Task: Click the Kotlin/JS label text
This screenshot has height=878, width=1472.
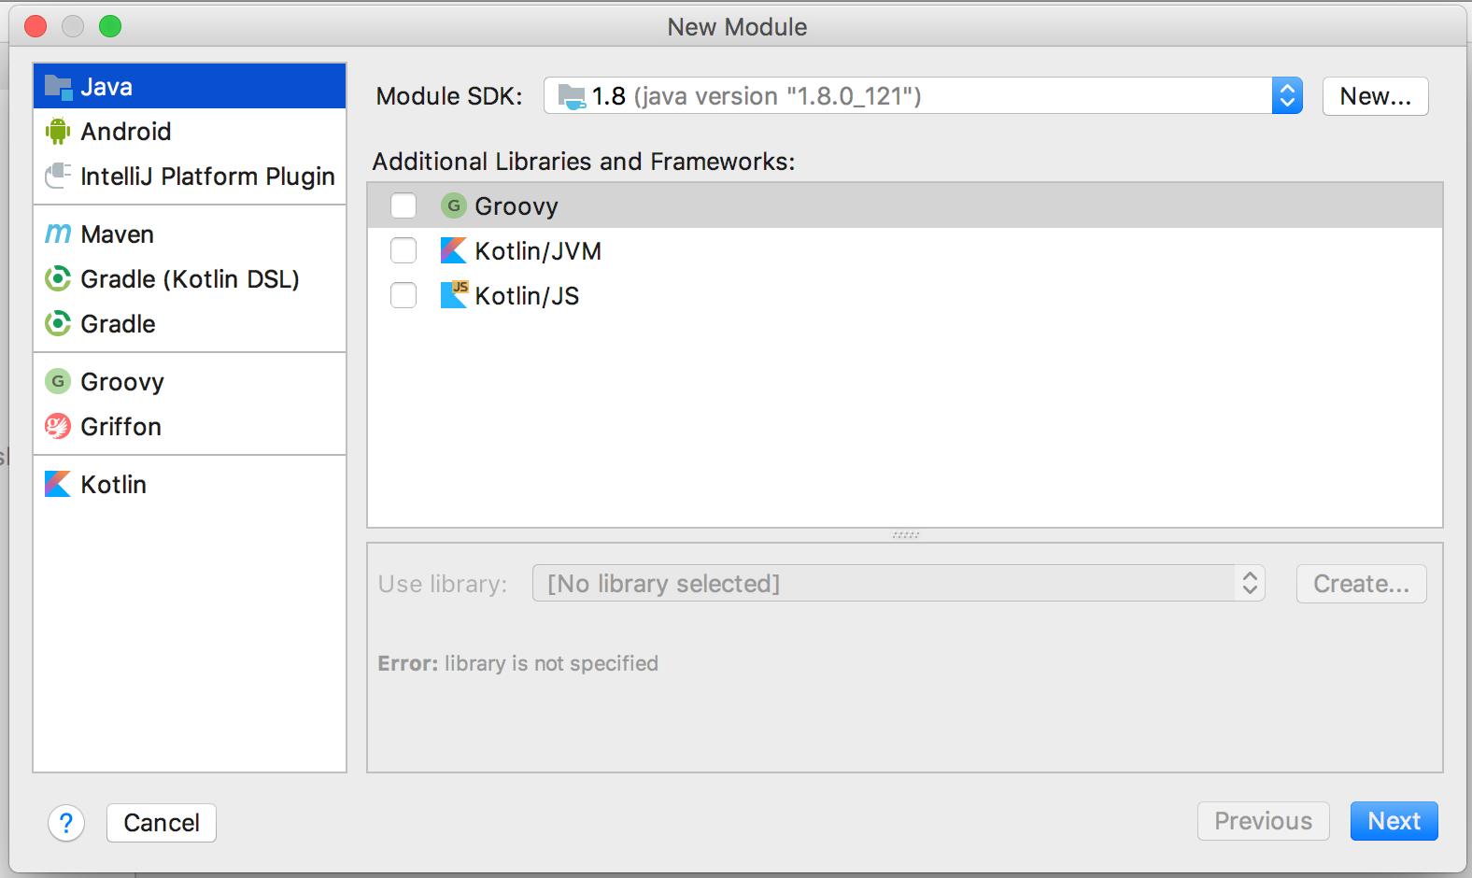Action: (527, 296)
